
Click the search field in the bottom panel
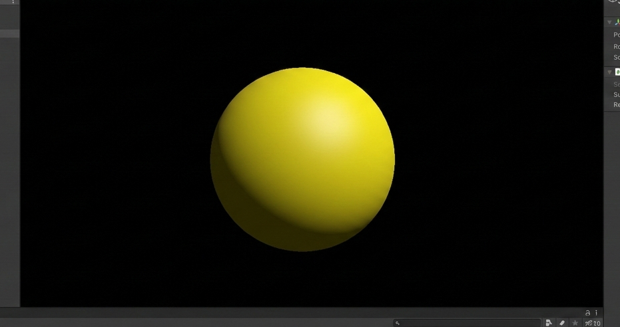coord(466,323)
